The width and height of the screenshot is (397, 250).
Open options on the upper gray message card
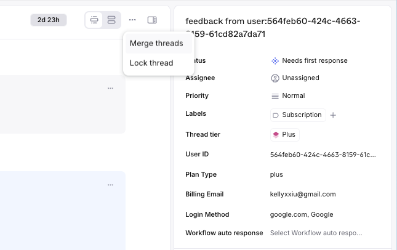[x=110, y=88]
